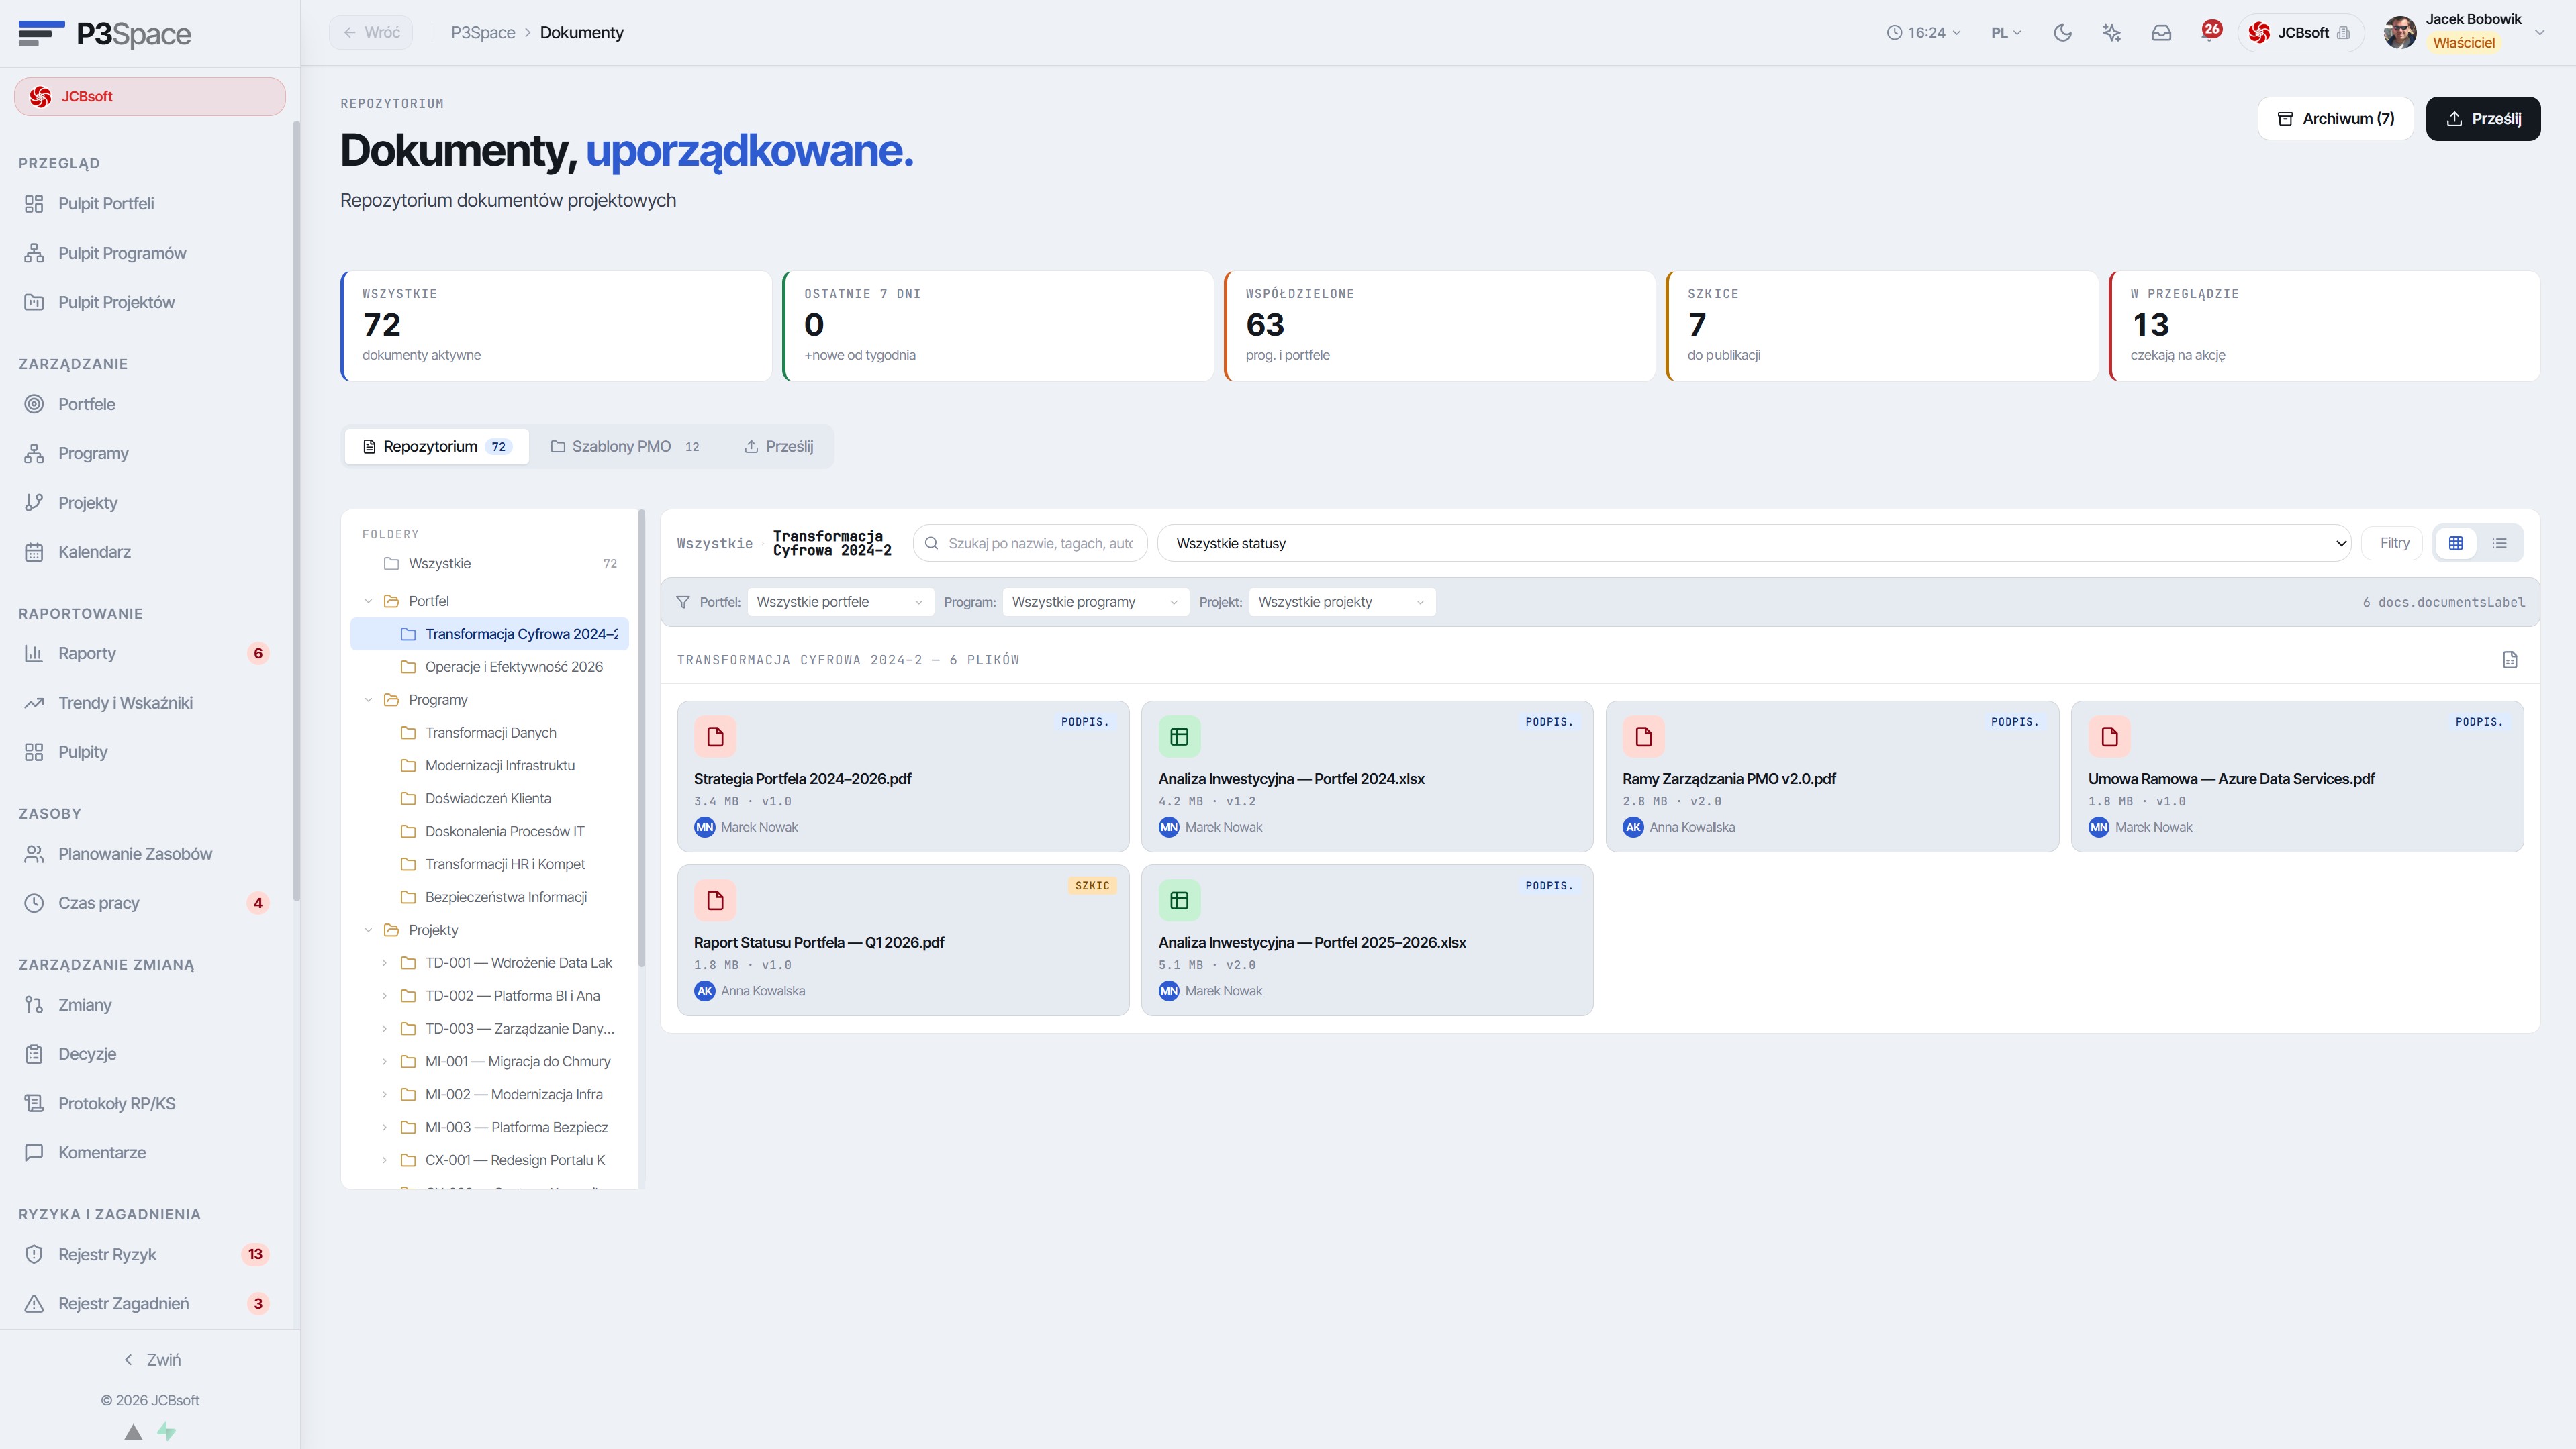Expand MI-001 Migracja do Chmury folder
Image resolution: width=2576 pixels, height=1449 pixels.
pos(384,1062)
